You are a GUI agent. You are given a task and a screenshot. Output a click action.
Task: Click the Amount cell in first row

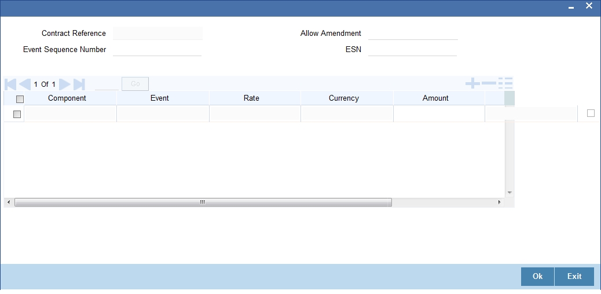tap(439, 114)
